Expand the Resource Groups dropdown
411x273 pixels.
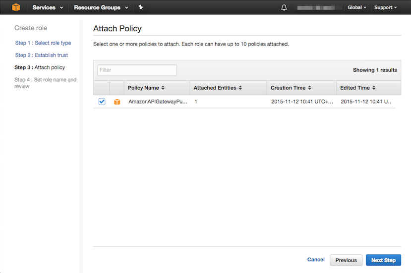[x=101, y=7]
